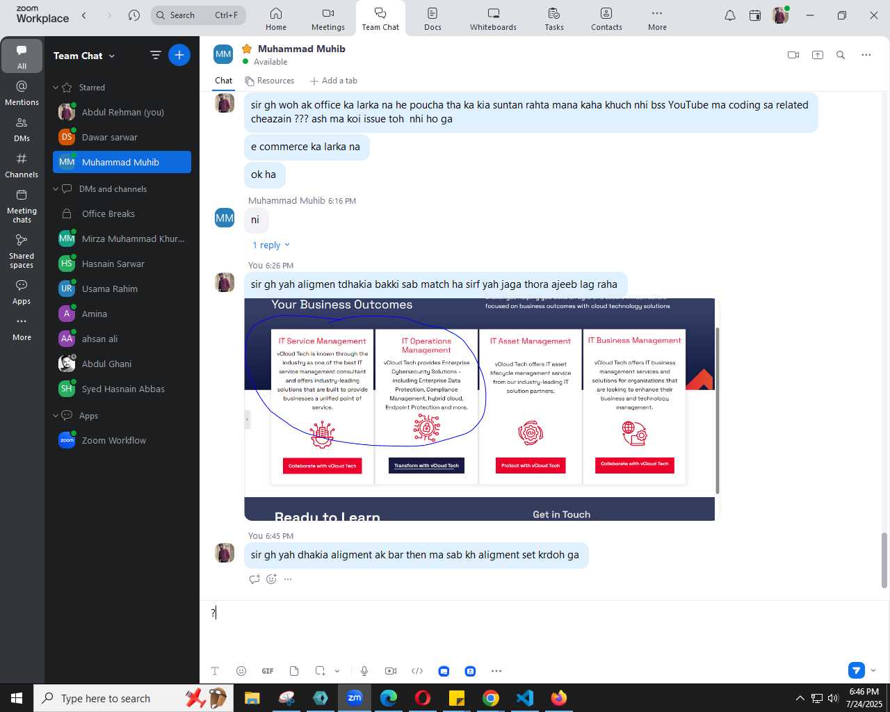
Task: Insert code snippet
Action: coord(417,671)
